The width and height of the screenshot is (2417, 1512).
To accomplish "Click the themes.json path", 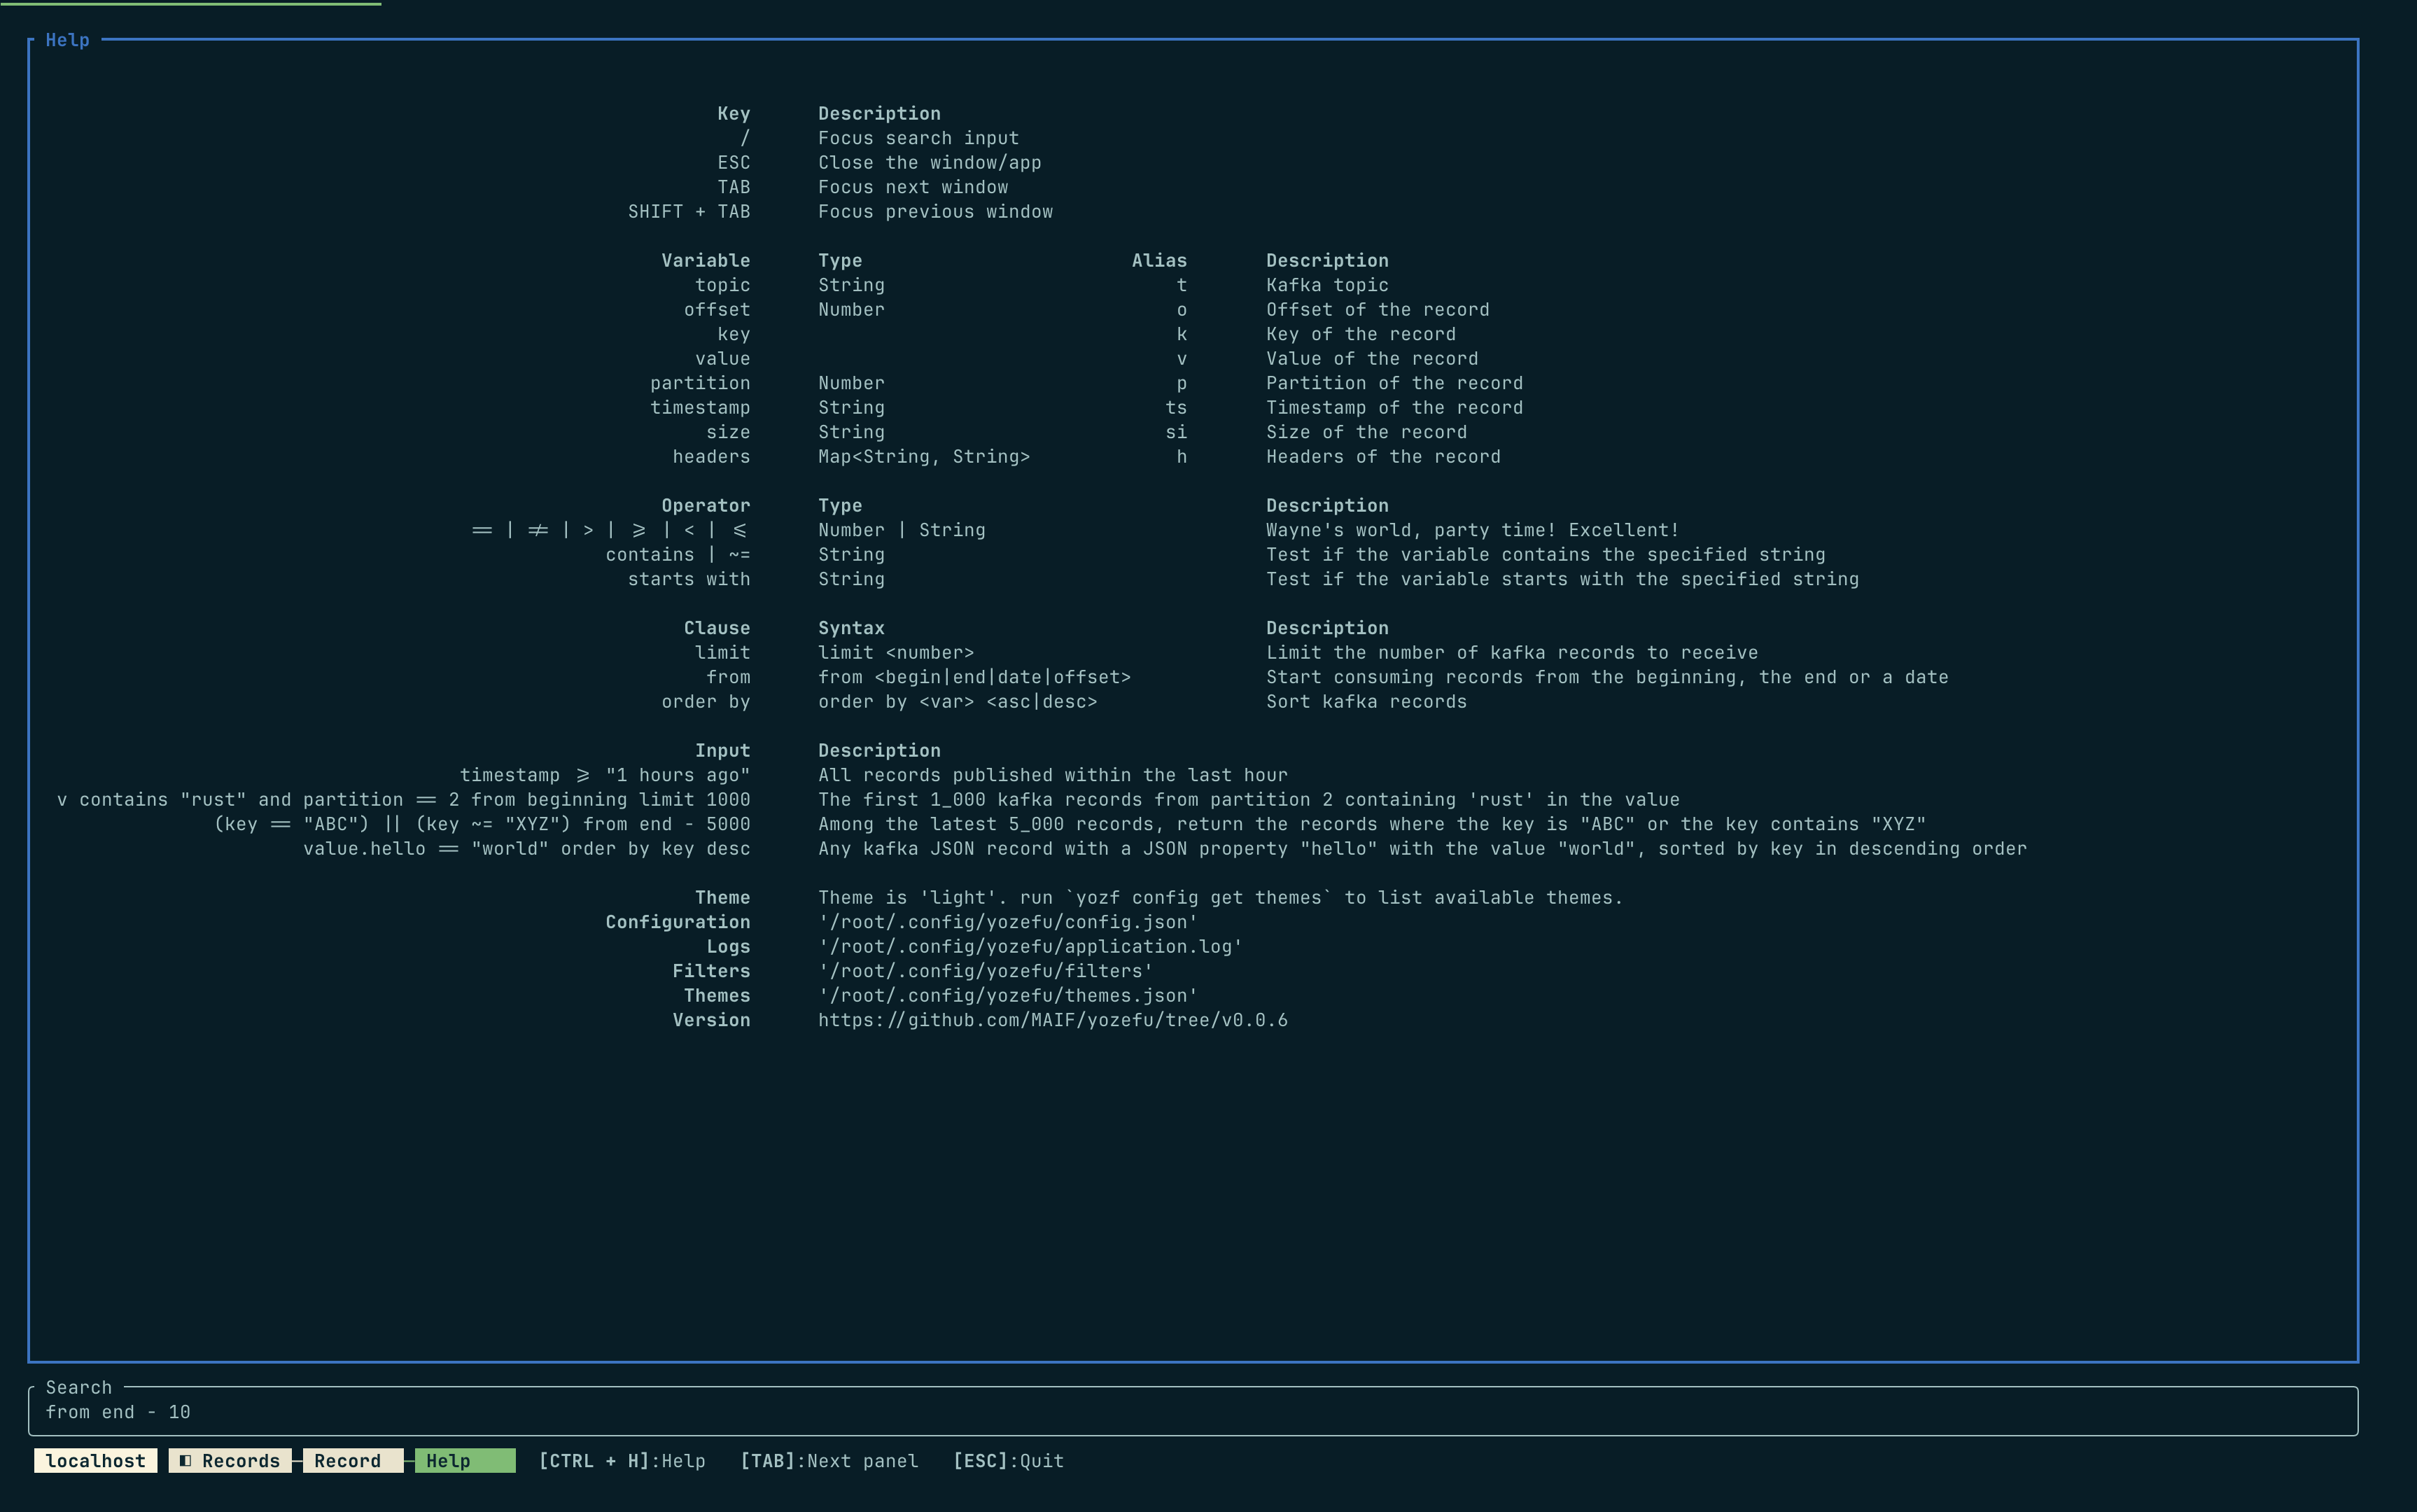I will point(1008,995).
